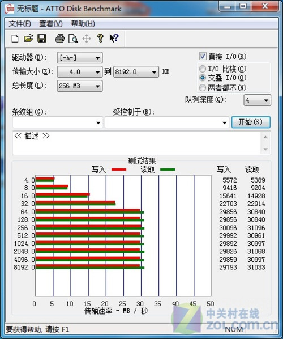Click description box scroll down arrow
Image resolution: width=283 pixels, height=339 pixels.
[265, 149]
